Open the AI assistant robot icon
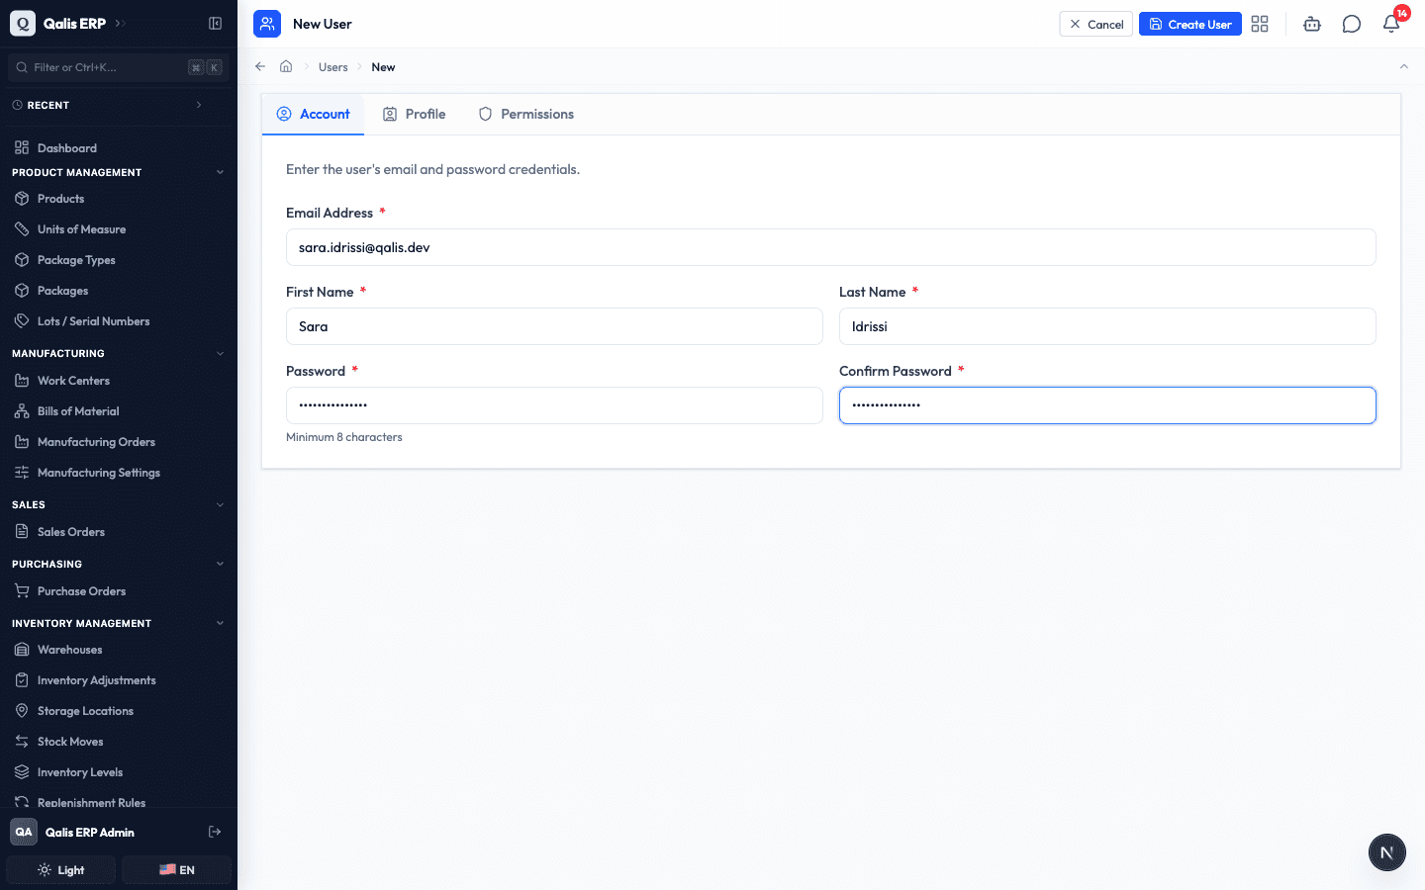Viewport: 1425px width, 890px height. click(x=1312, y=24)
